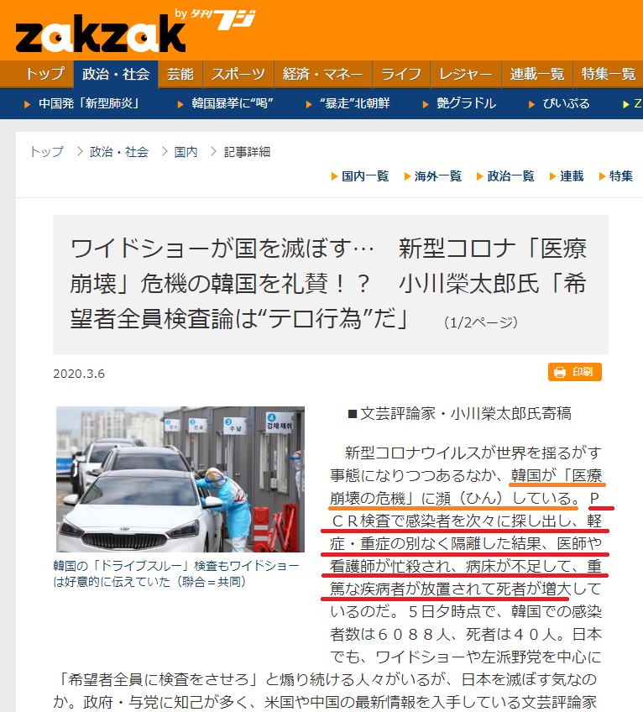This screenshot has height=712, width=643.
Task: Go to トップ in breadcrumb
Action: [47, 152]
